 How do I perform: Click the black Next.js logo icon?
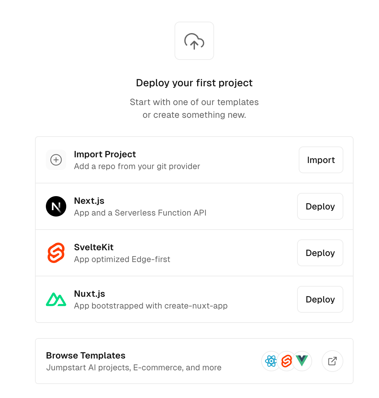point(56,206)
